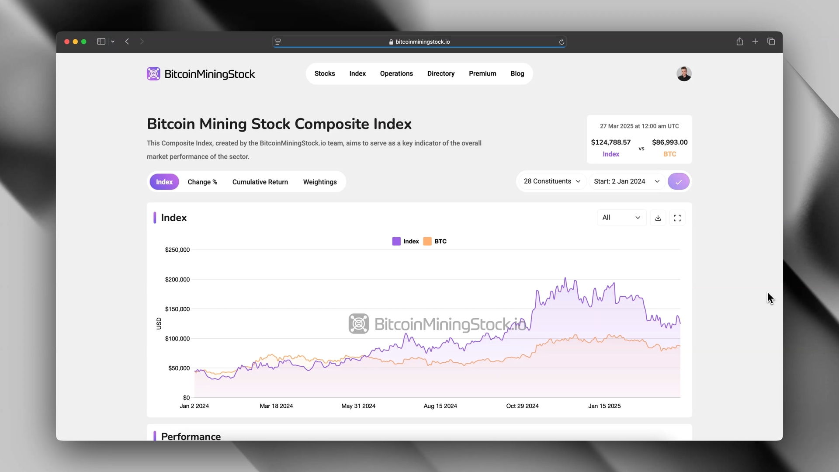Screen dimensions: 839x472
Task: Open the chart in fullscreen mode
Action: (677, 218)
